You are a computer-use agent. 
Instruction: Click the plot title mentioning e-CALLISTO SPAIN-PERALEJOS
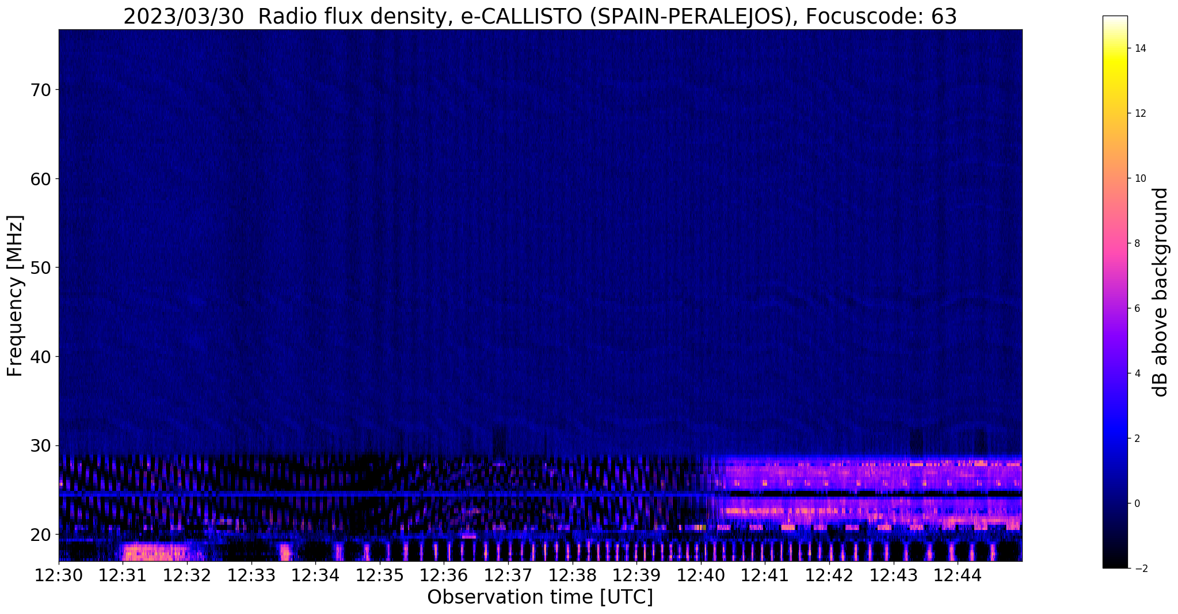(540, 17)
